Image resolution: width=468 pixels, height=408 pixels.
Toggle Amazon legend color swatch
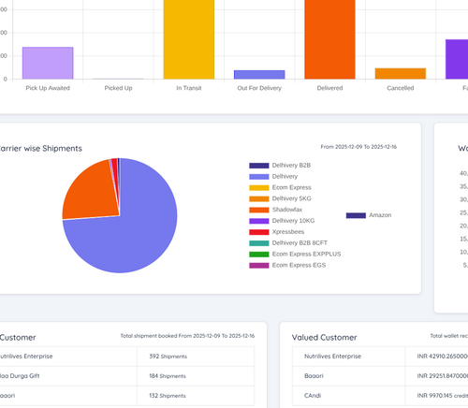tap(356, 215)
